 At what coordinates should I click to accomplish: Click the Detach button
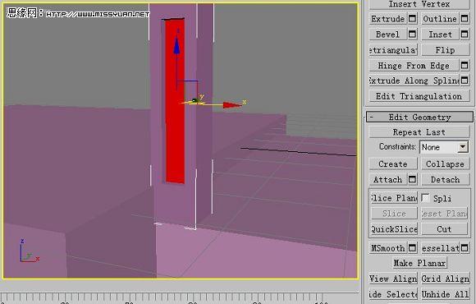coord(446,179)
